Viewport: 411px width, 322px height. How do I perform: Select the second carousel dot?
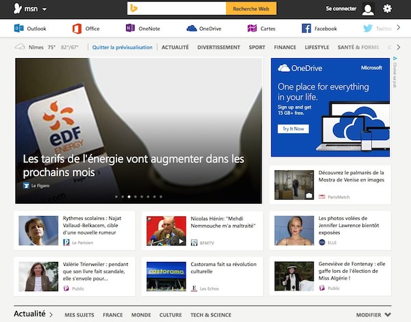coord(123,197)
